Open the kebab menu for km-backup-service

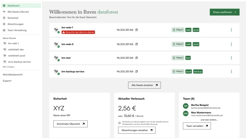(x=231, y=71)
